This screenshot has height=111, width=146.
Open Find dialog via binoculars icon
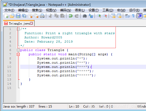point(85,16)
